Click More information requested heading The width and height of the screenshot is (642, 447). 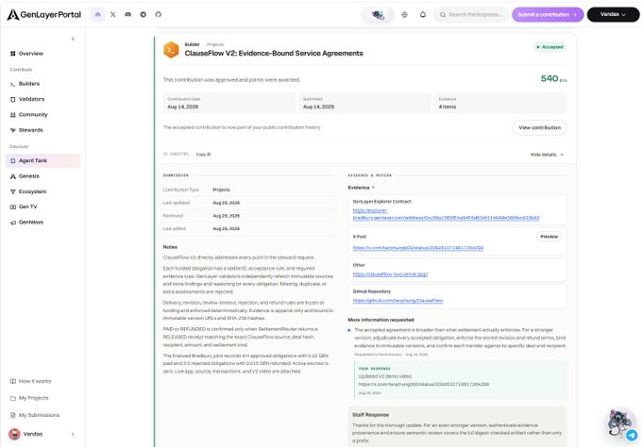tap(380, 320)
